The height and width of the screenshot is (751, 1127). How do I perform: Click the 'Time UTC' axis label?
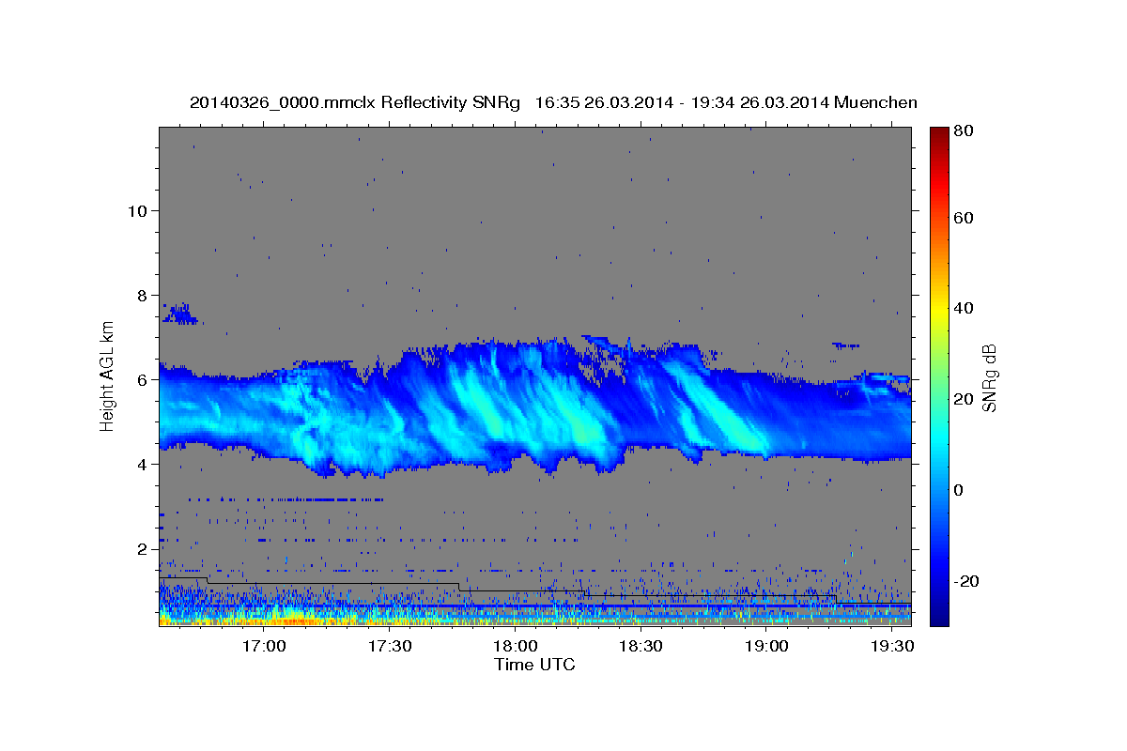534,665
